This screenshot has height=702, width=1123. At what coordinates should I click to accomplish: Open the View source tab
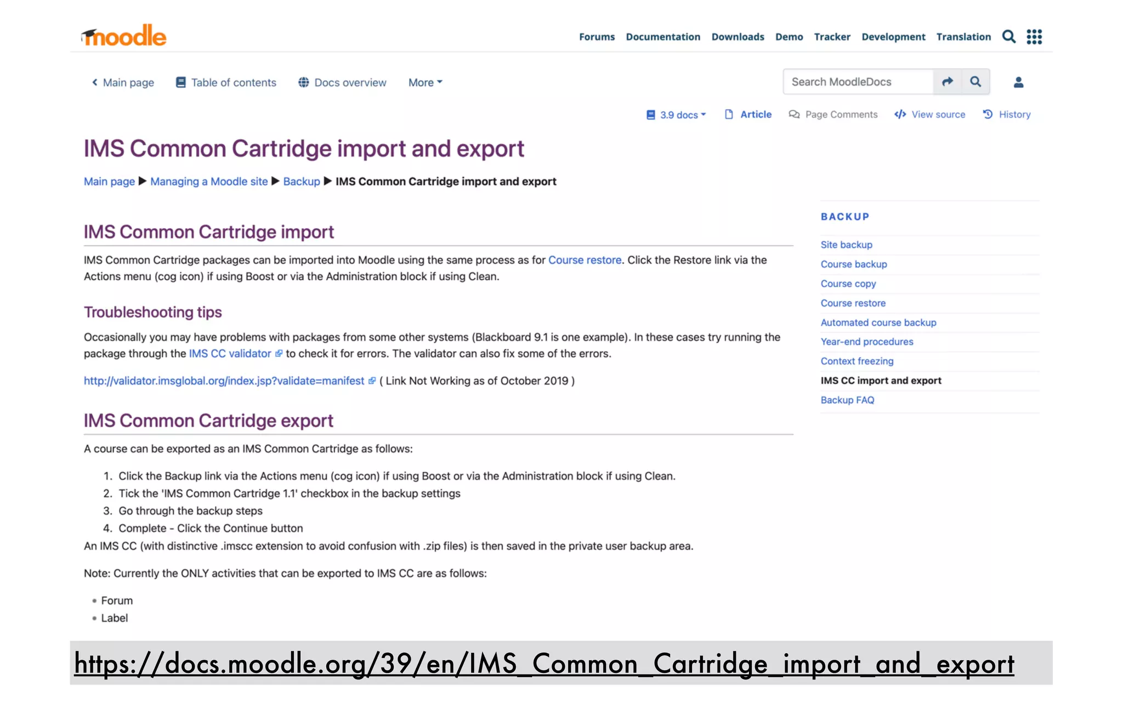[930, 114]
